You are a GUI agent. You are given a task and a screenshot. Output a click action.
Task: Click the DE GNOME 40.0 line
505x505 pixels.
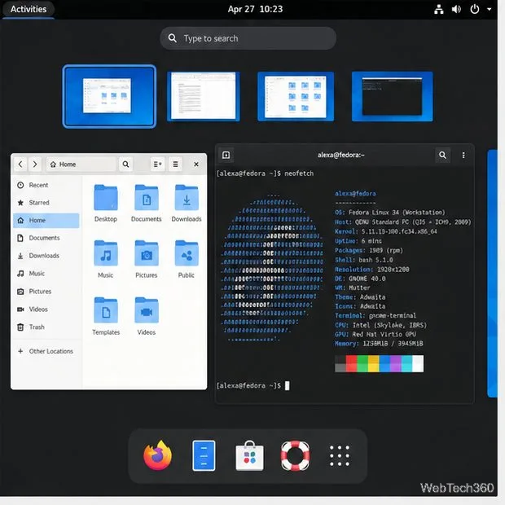360,279
